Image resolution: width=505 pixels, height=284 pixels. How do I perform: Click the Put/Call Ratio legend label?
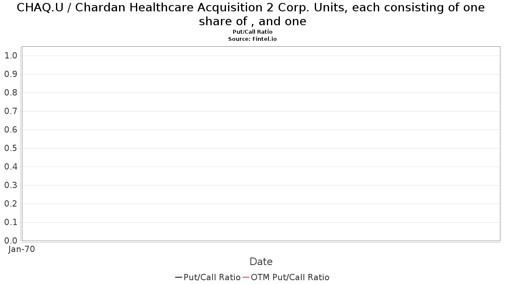[x=212, y=277]
